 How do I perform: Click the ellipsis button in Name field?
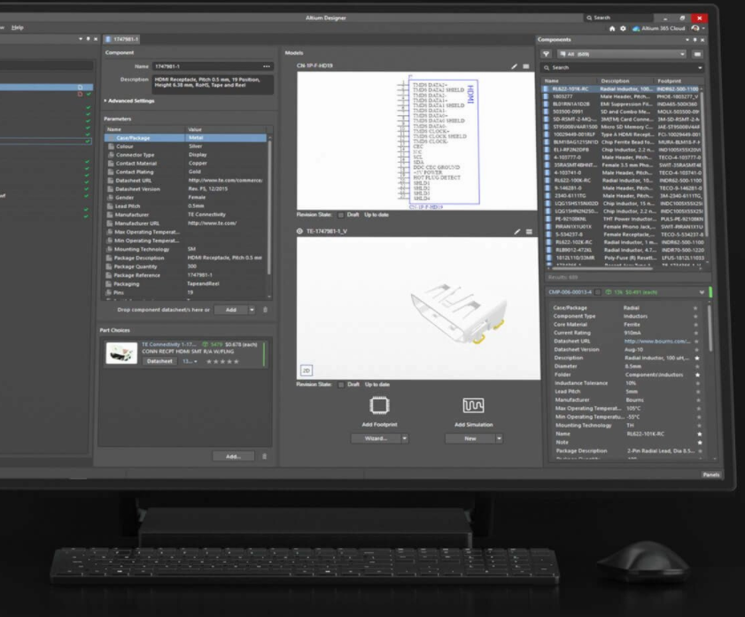tap(267, 66)
